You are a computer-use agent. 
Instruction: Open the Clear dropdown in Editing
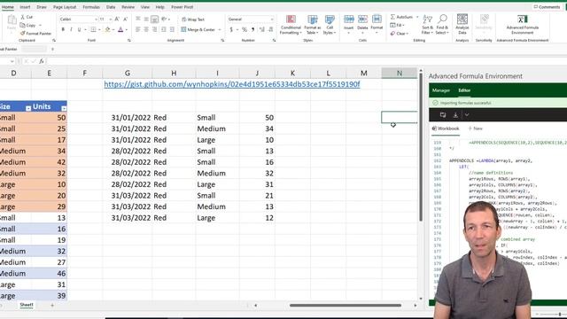coord(399,34)
